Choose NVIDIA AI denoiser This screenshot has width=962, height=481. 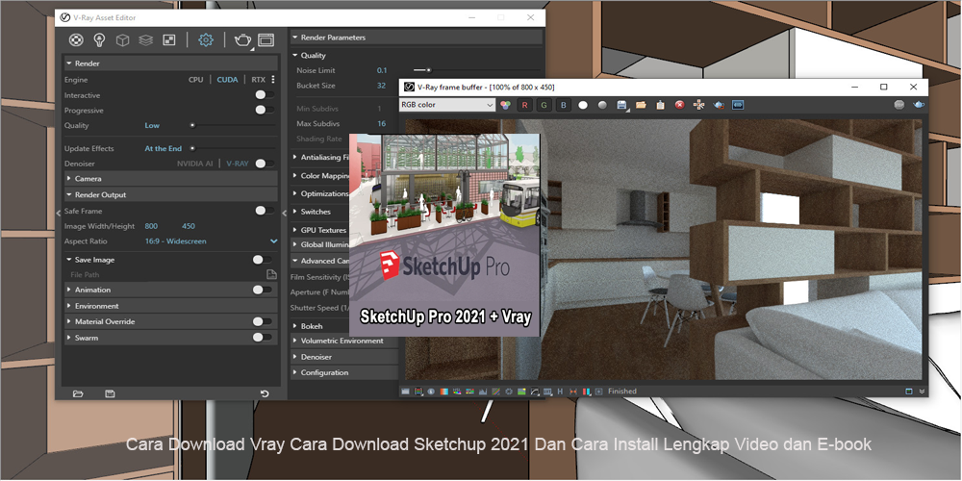[194, 164]
